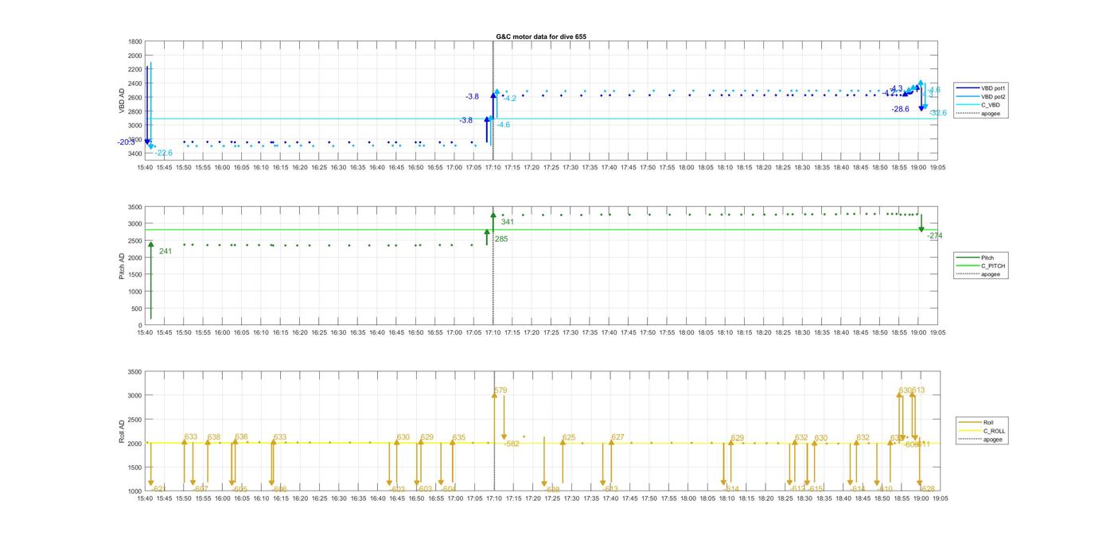This screenshot has width=1114, height=551.
Task: Click the title 'G&C motor data for dive 655'
Action: pyautogui.click(x=541, y=37)
